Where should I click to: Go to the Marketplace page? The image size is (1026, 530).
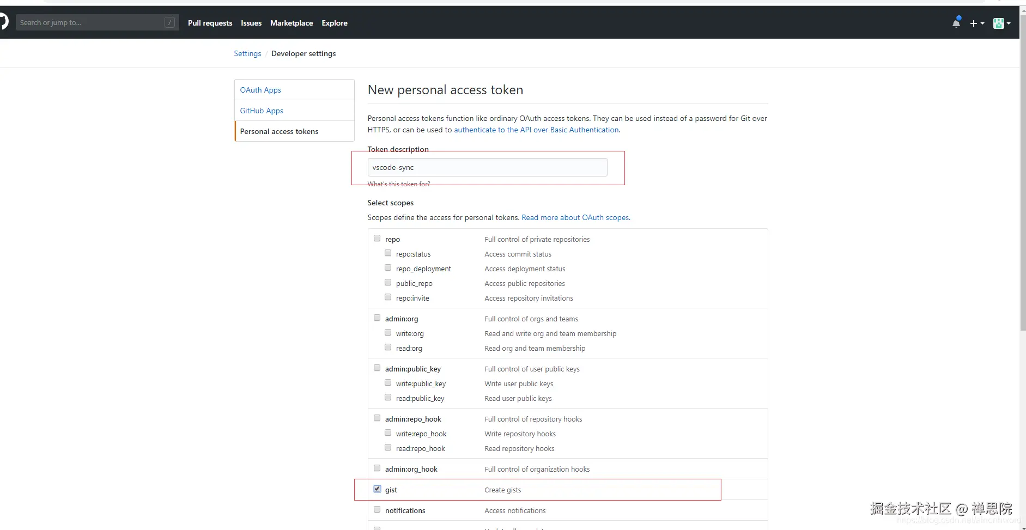[292, 23]
